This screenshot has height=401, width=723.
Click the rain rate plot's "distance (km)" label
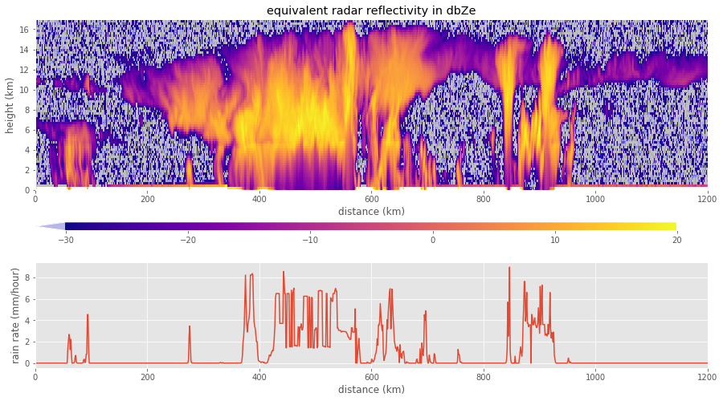[371, 389]
